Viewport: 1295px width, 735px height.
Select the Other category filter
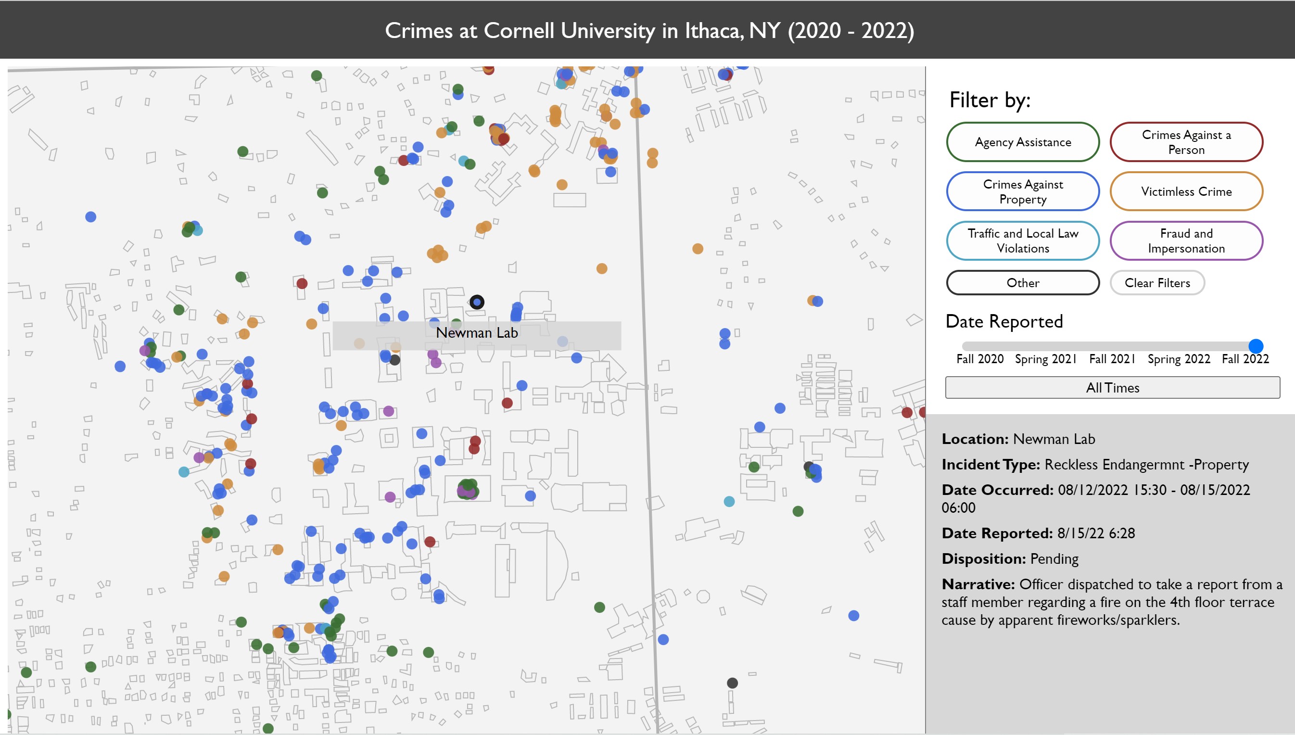pos(1022,283)
